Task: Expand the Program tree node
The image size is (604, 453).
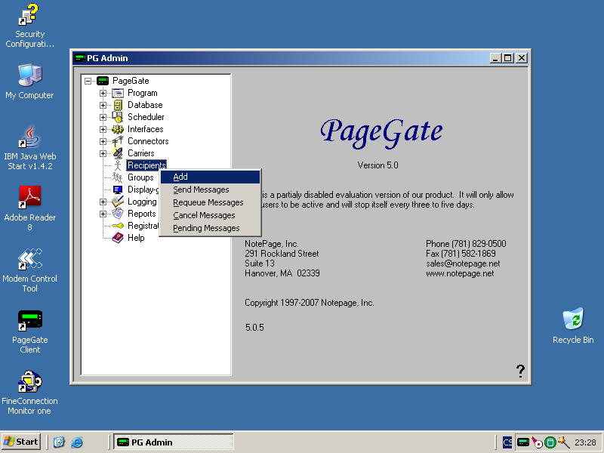Action: click(103, 93)
